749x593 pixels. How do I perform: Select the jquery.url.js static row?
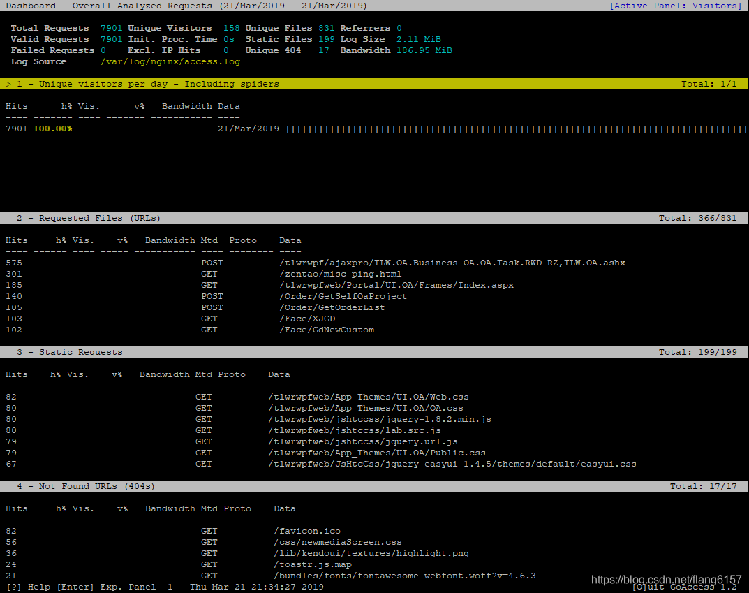(232, 442)
